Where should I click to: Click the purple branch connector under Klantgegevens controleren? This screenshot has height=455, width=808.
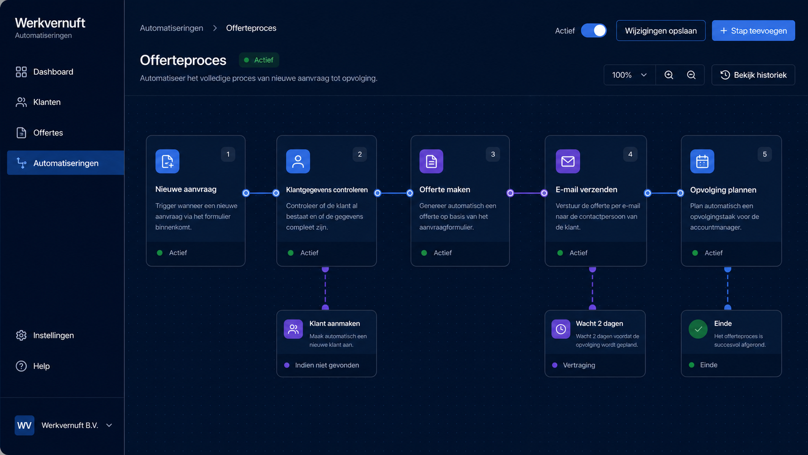[x=325, y=269]
